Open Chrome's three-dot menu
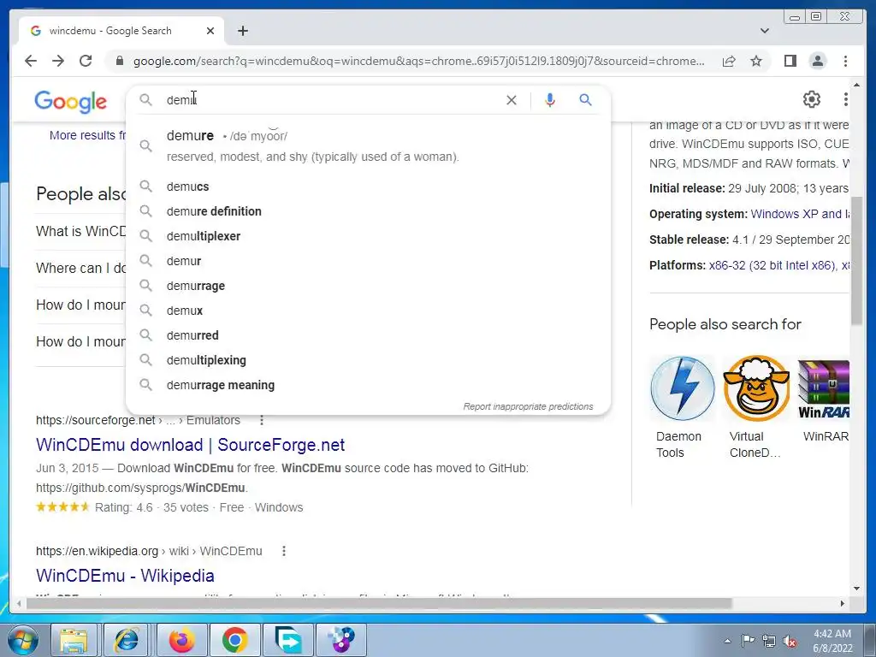The width and height of the screenshot is (876, 657). point(845,61)
